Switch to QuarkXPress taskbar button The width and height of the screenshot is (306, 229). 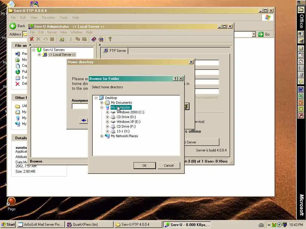pos(89,225)
